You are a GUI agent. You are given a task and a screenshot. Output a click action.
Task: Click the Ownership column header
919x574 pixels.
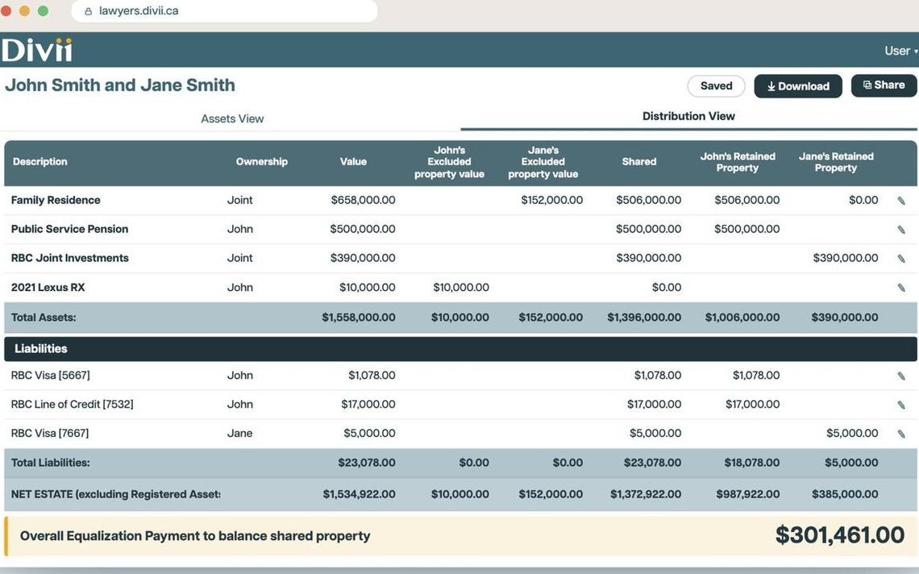click(261, 162)
